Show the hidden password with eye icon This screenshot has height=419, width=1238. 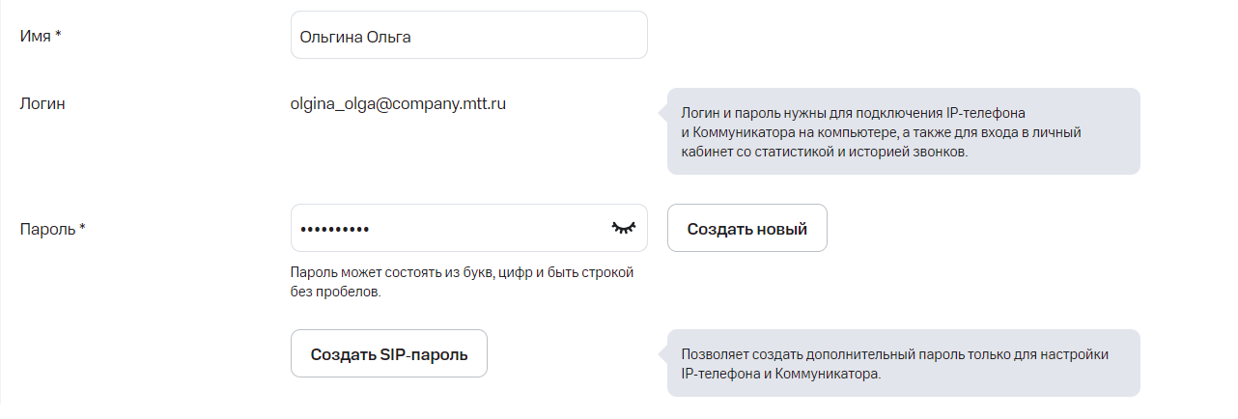(x=624, y=228)
